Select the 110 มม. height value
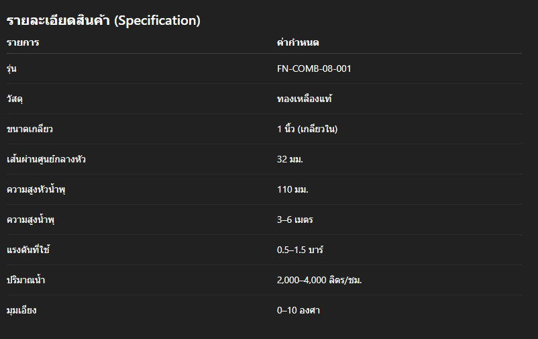Image resolution: width=538 pixels, height=339 pixels. coord(292,189)
